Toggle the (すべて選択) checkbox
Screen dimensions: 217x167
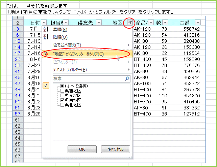62,86
